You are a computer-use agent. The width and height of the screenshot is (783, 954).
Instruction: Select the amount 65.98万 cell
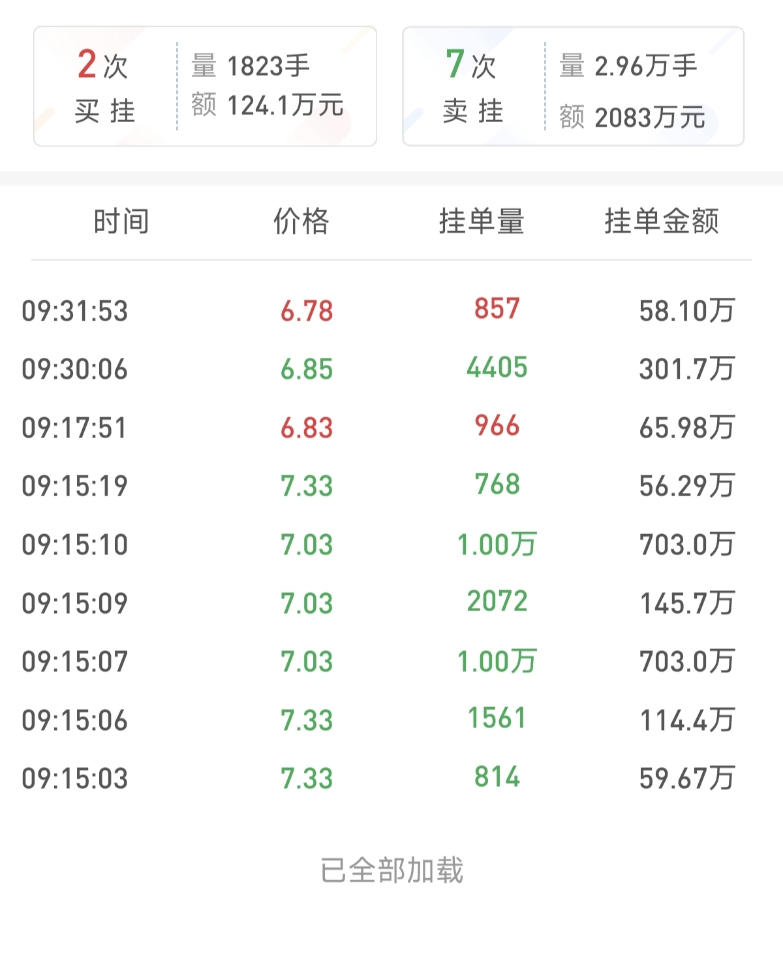(x=687, y=428)
